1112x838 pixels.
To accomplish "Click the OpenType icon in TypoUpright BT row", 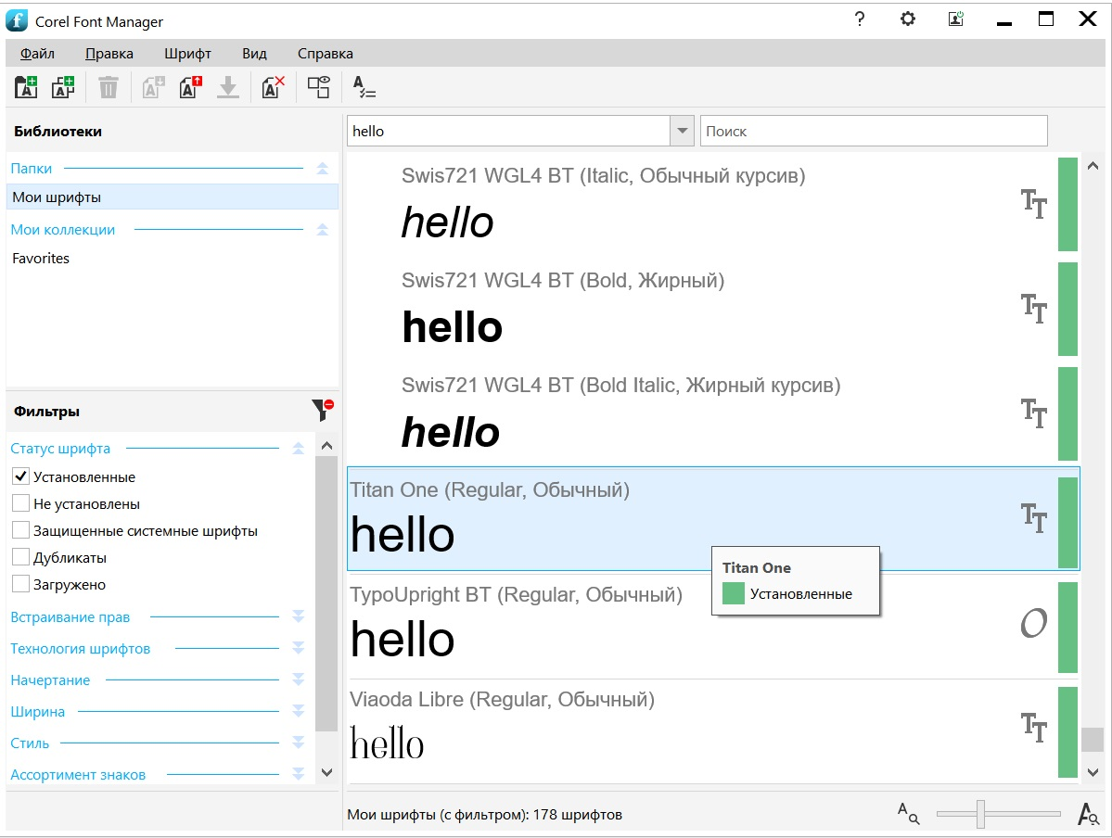I will 1033,624.
